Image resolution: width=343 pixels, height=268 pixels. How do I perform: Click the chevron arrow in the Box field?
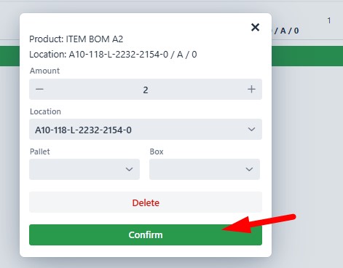(x=249, y=169)
